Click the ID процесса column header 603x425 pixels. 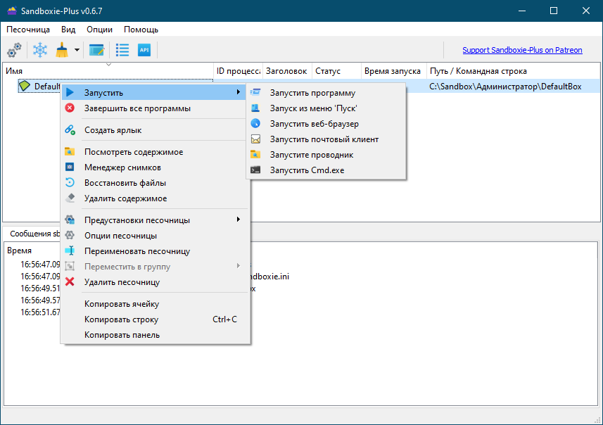pyautogui.click(x=238, y=71)
